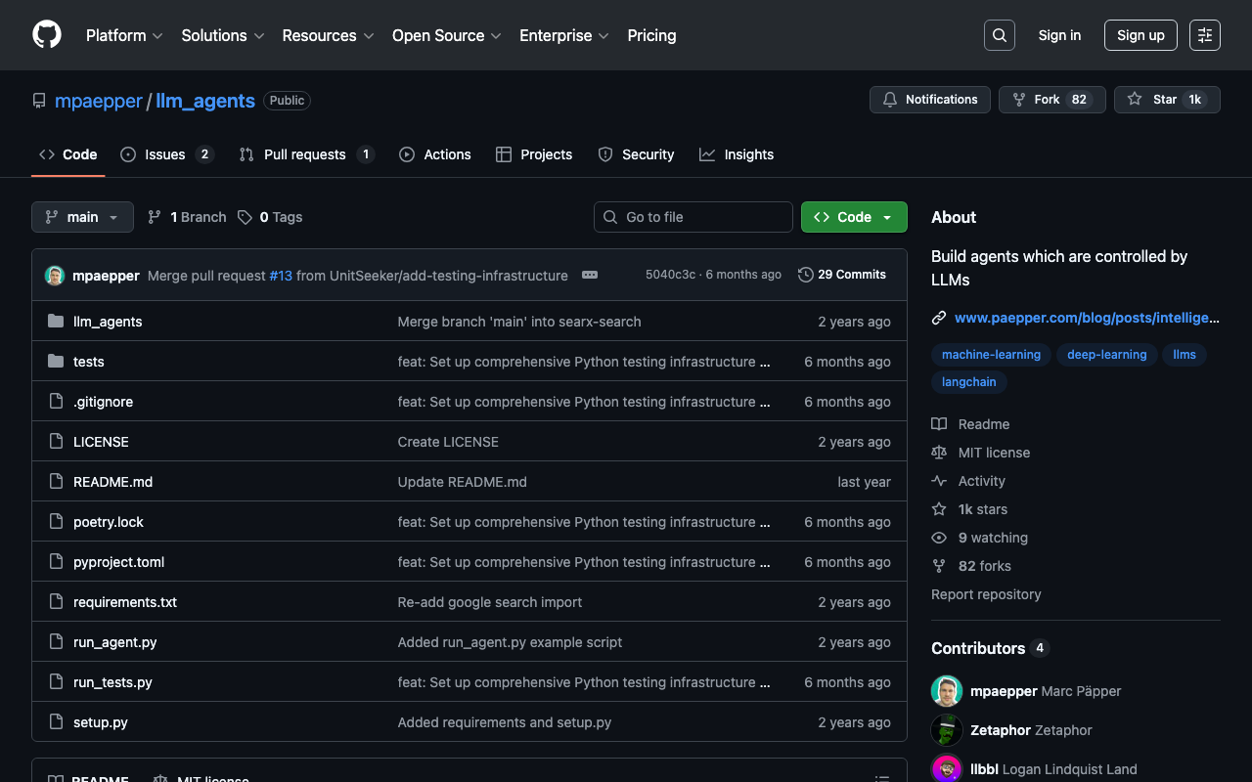1252x782 pixels.
Task: Click the Go to file search field
Action: pos(693,217)
